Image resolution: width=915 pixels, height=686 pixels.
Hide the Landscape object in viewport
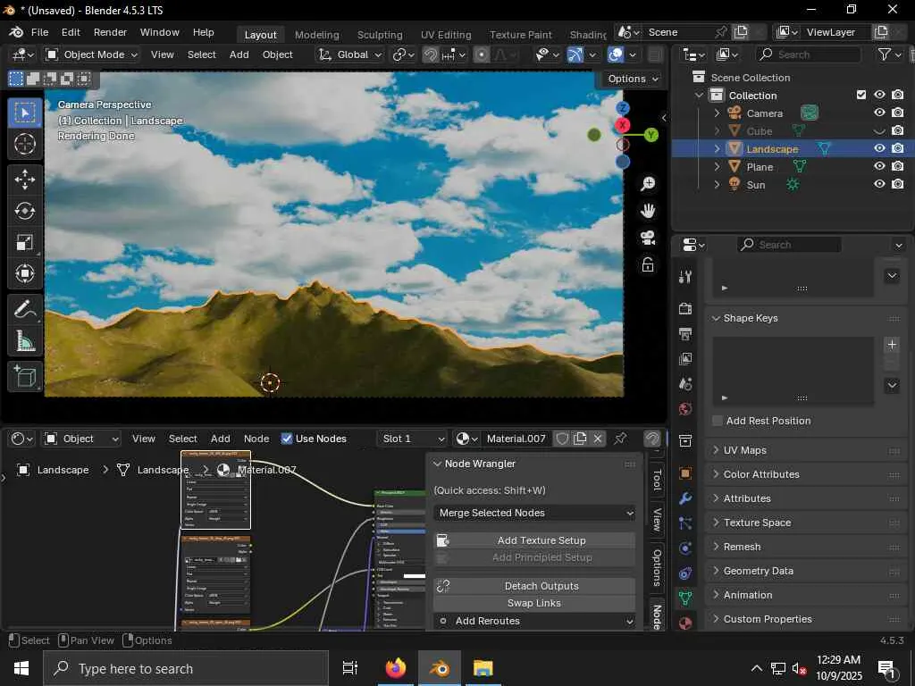(x=879, y=149)
